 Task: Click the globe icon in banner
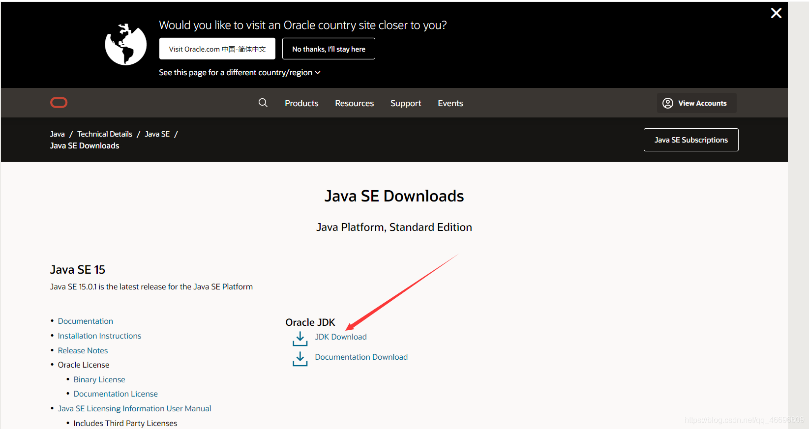point(126,44)
